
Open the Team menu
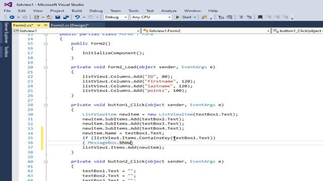tap(116, 11)
